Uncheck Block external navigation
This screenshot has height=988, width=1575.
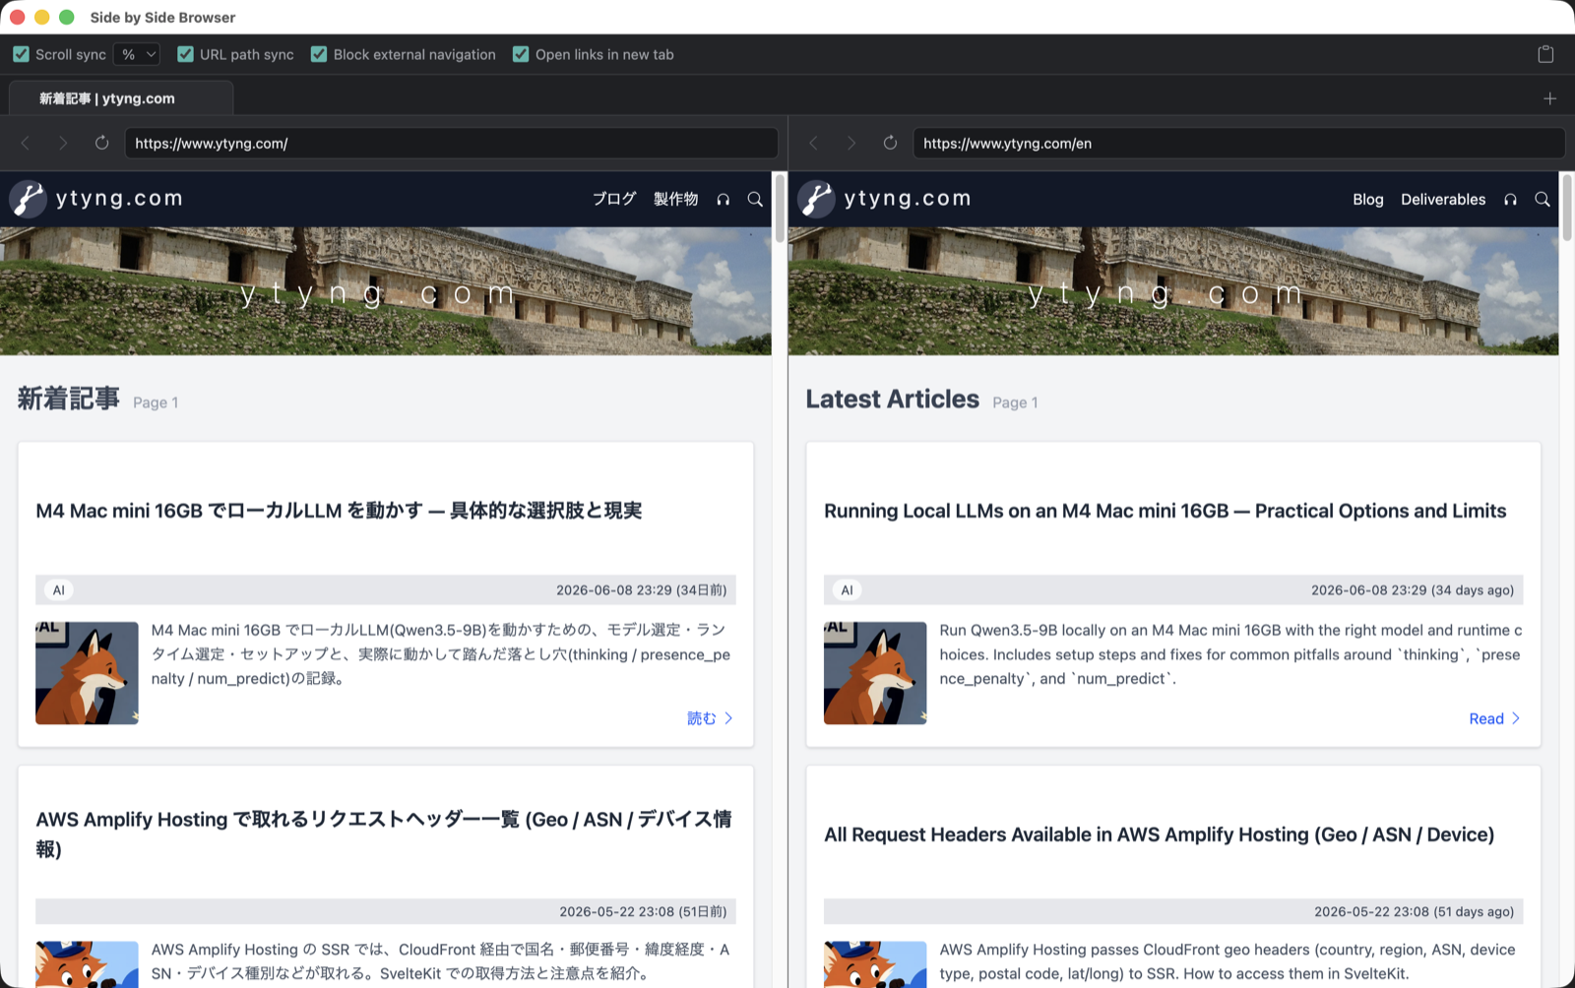pos(319,54)
